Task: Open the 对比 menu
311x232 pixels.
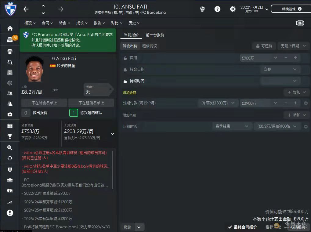Action: click(117, 23)
